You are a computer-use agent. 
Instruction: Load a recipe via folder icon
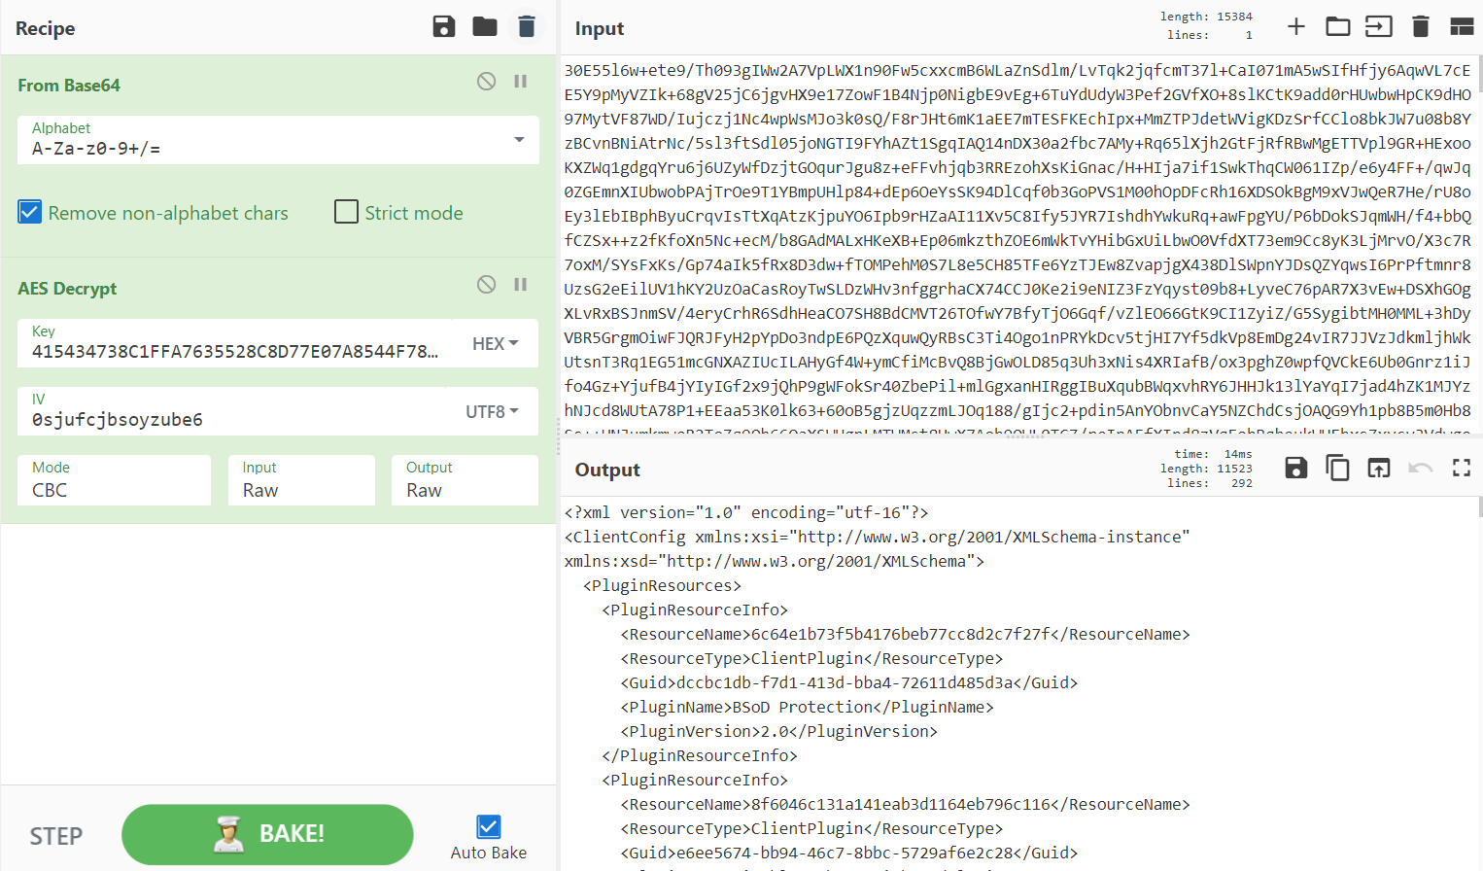485,27
